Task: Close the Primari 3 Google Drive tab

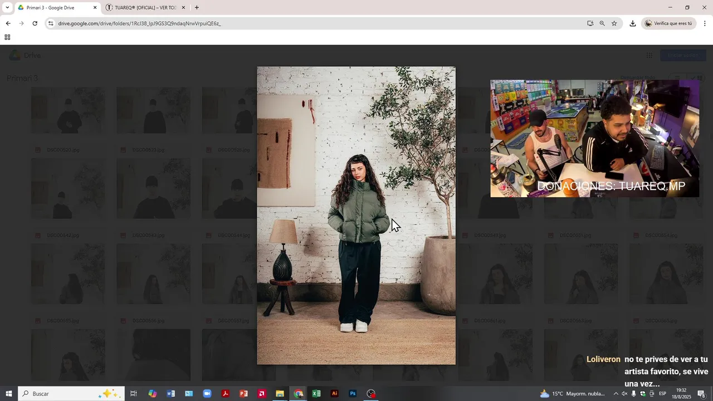Action: click(95, 8)
